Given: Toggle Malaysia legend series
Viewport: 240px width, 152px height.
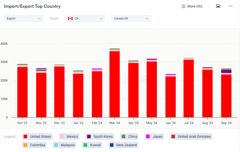Looking at the screenshot, I should [x=65, y=145].
